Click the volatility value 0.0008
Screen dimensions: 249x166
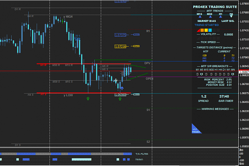[229, 34]
